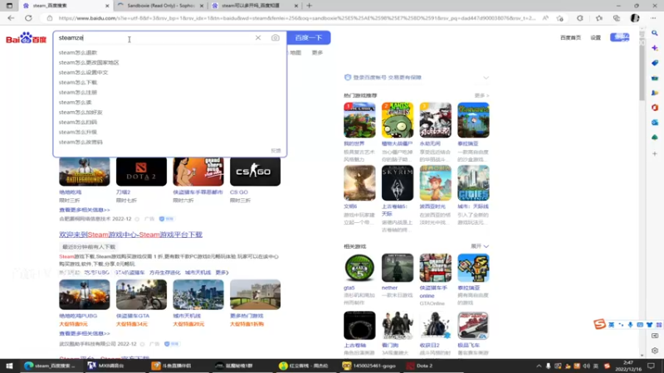Switch to the Sandboxie (Read Only) tab
The image size is (664, 373).
pos(160,6)
